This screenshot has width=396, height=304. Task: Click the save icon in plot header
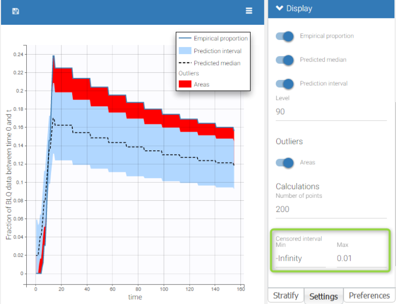[15, 11]
